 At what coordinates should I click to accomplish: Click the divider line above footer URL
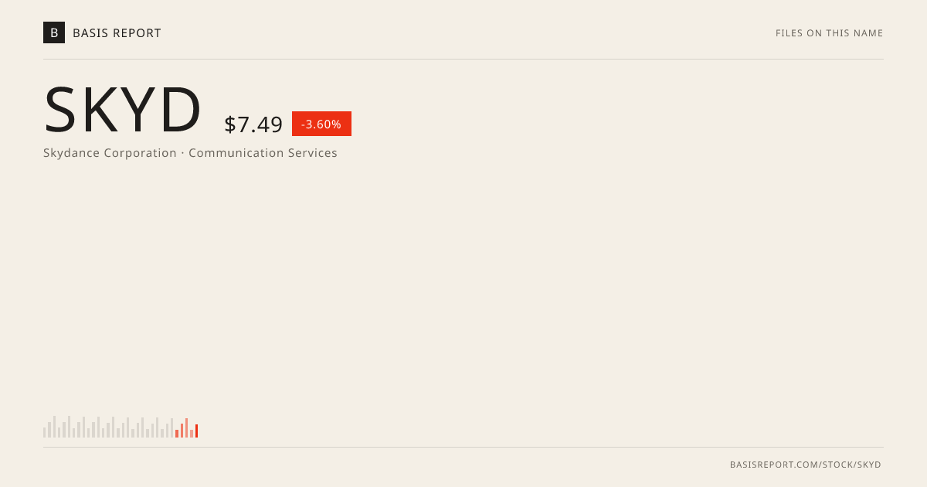pos(463,447)
